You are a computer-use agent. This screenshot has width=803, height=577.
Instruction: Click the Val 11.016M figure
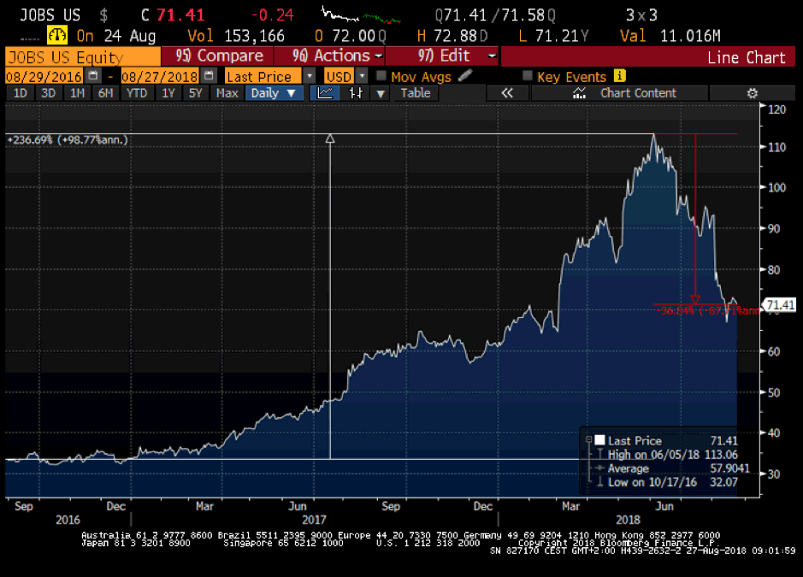coord(670,36)
